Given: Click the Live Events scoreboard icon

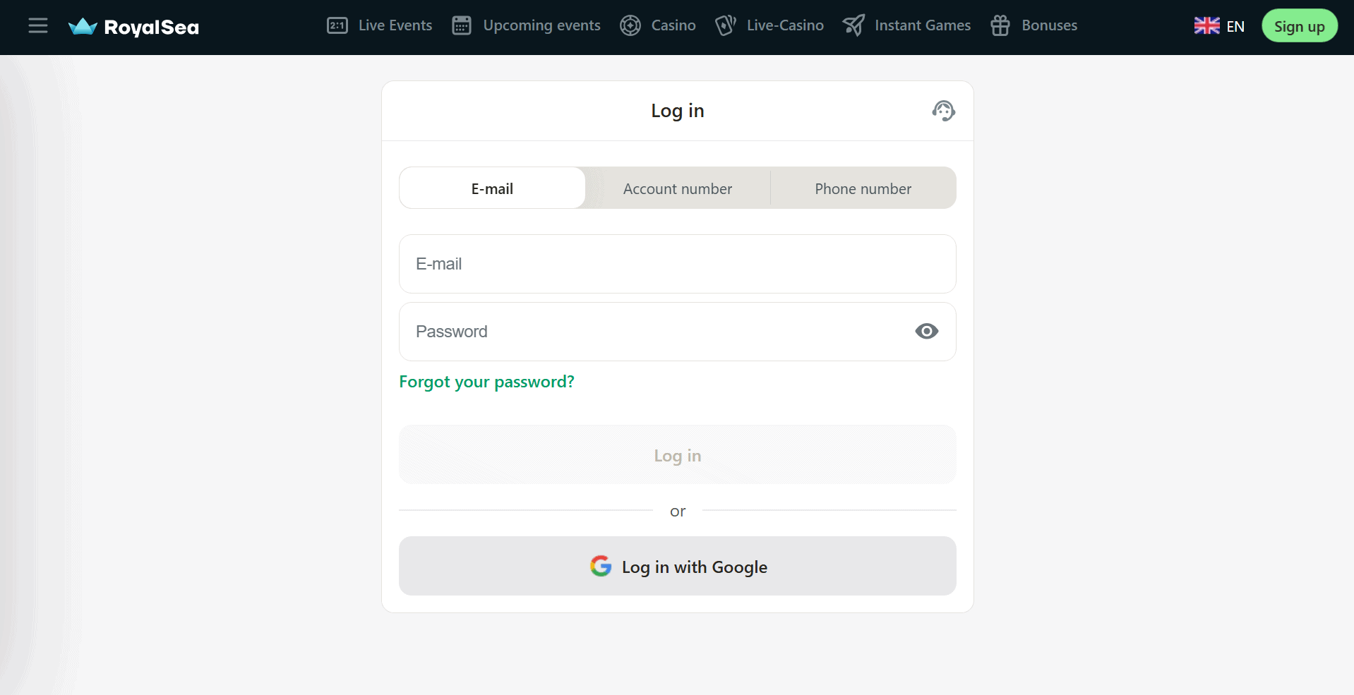Looking at the screenshot, I should tap(337, 25).
